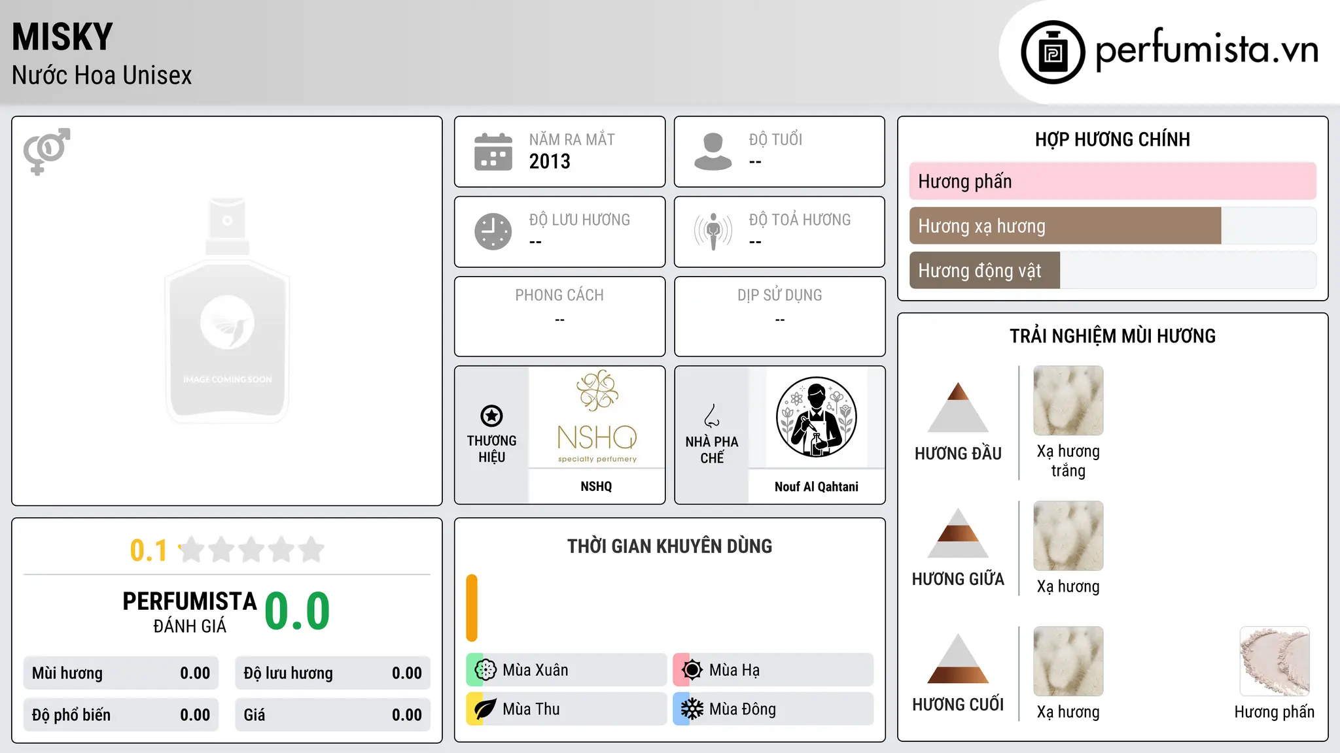Click the Hợp Hương Chính heading
The height and width of the screenshot is (753, 1340).
[1112, 139]
